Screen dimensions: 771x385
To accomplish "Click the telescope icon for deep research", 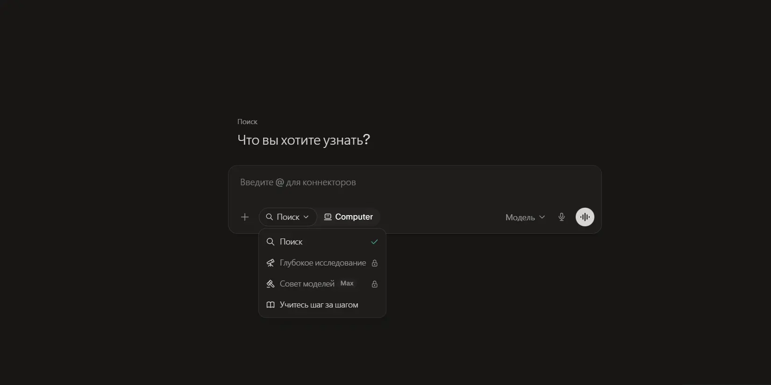I will tap(271, 263).
